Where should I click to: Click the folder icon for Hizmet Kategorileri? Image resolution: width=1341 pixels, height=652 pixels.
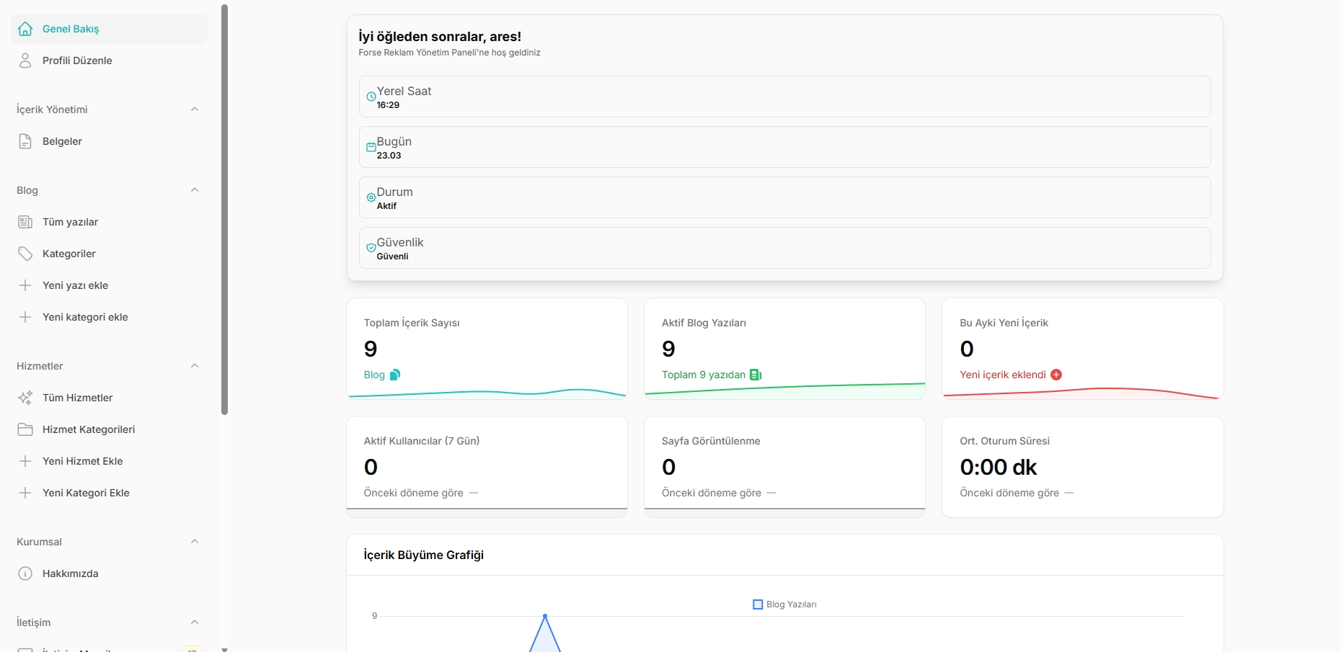25,429
